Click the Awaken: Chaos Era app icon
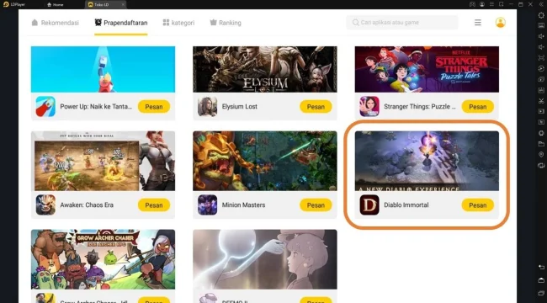 [45, 205]
